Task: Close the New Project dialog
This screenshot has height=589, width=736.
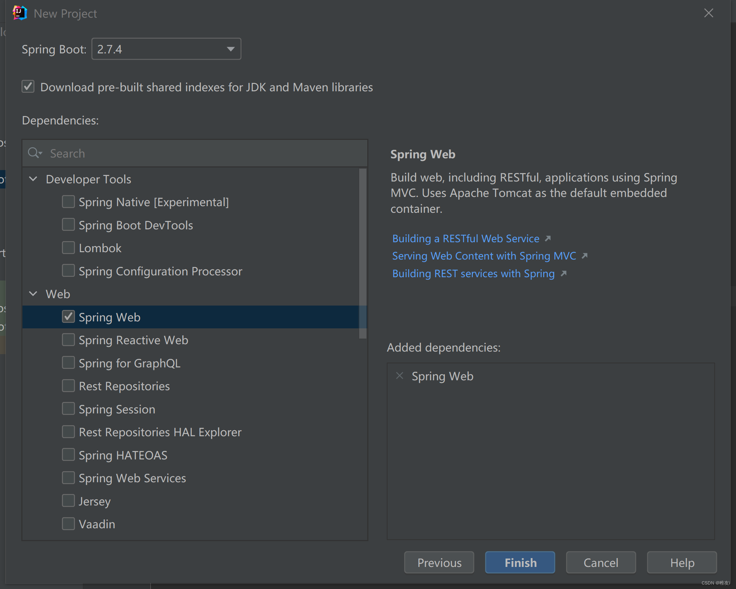Action: (x=708, y=13)
